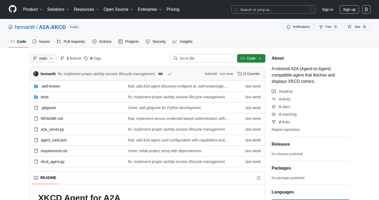Viewport: 379px width, 200px height.
Task: Open the .gitignore file
Action: click(48, 108)
